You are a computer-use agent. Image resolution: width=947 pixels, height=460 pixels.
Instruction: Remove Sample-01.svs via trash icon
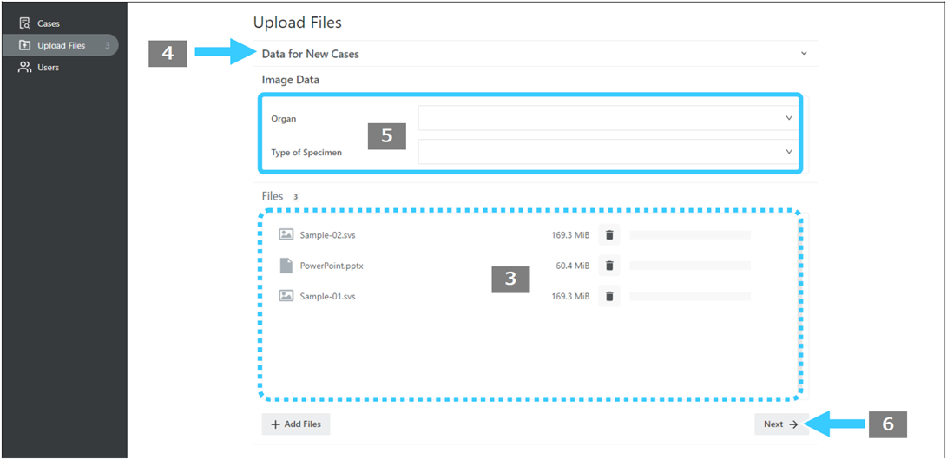609,296
